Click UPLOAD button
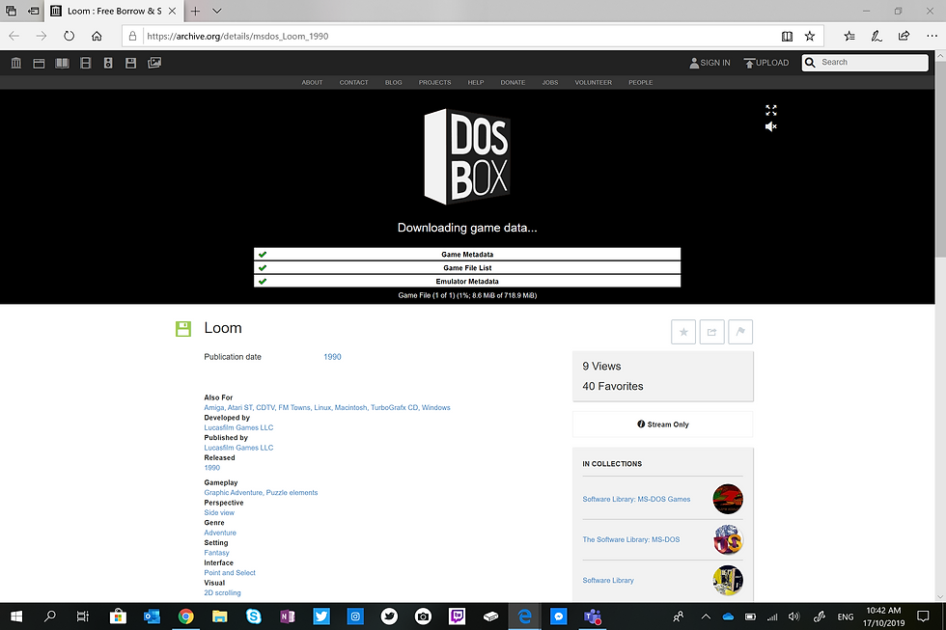The image size is (946, 630). (766, 63)
